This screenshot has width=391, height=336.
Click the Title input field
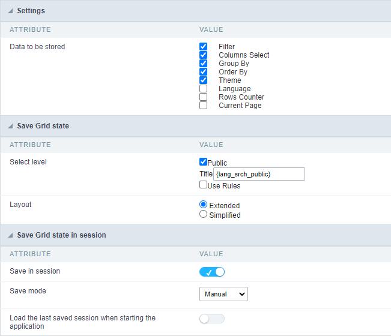[259, 174]
